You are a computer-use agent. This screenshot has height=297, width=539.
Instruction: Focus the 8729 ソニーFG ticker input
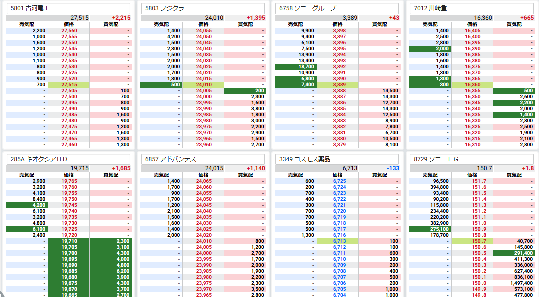(472, 159)
